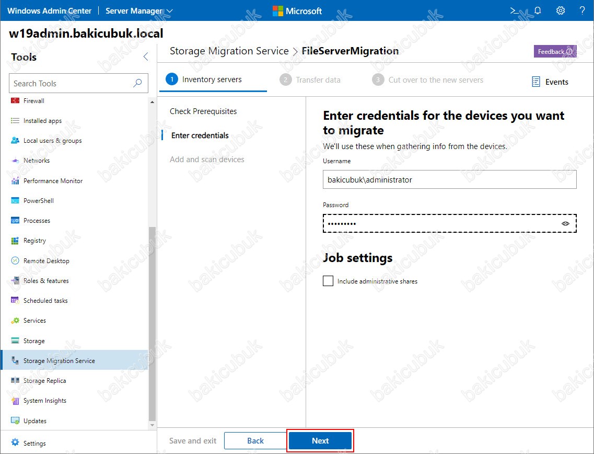Click Save and exit
Image resolution: width=594 pixels, height=454 pixels.
pyautogui.click(x=193, y=441)
